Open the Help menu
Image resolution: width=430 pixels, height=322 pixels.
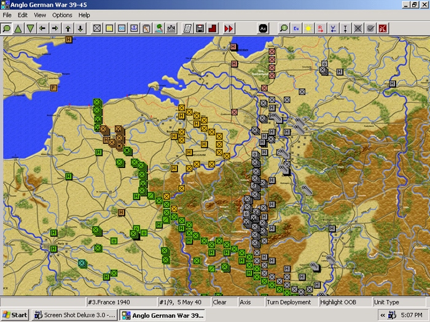[84, 15]
